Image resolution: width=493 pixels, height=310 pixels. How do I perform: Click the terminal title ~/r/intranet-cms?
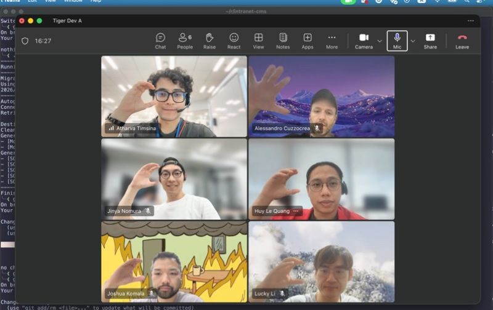[245, 11]
